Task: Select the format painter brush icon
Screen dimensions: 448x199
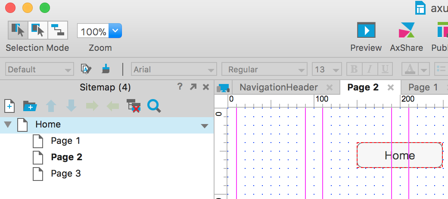Action: coord(106,69)
